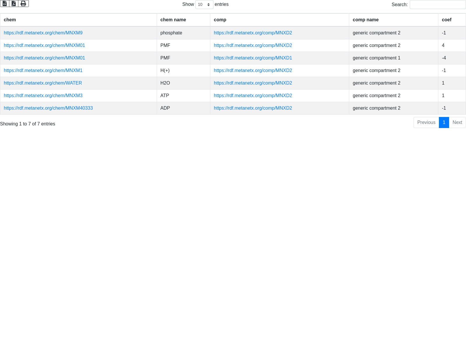Open the chem/WATER link

click(x=43, y=83)
